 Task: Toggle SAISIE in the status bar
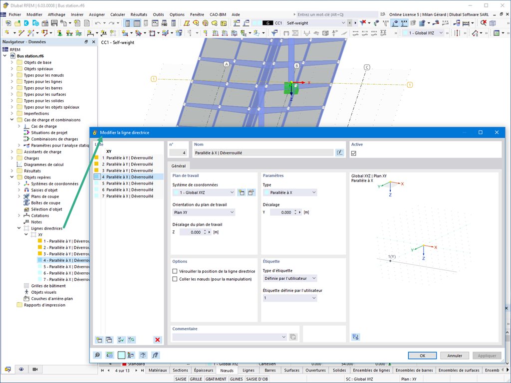(181, 379)
